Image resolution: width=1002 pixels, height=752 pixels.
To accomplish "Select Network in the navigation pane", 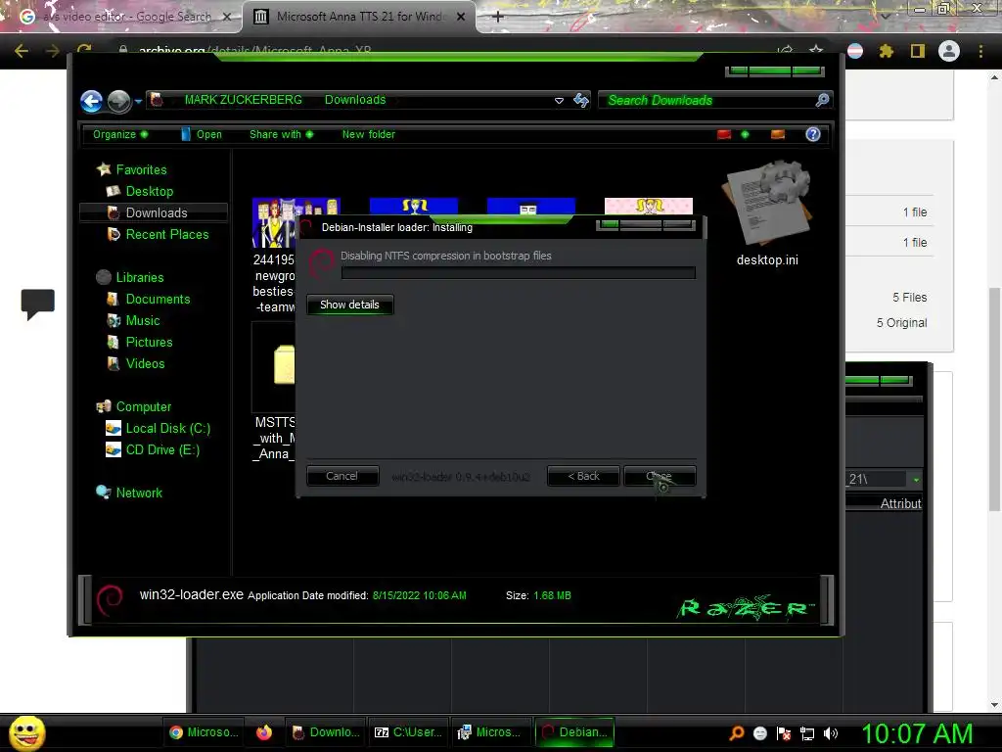I will [x=129, y=493].
